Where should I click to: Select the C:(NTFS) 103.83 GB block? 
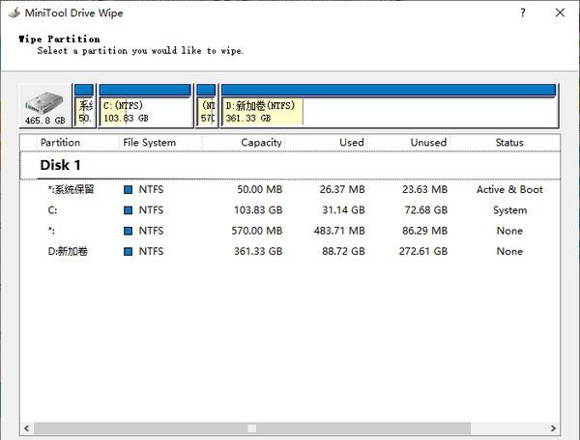click(x=145, y=106)
